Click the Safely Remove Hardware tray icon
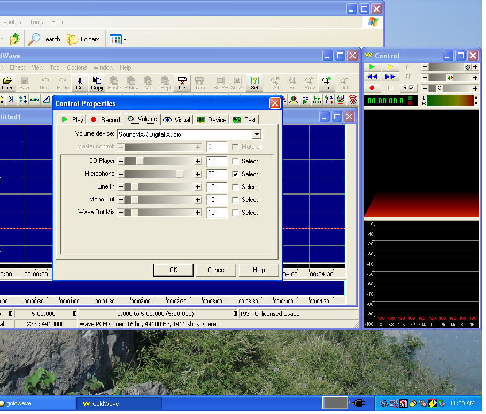This screenshot has width=486, height=414. (x=442, y=403)
